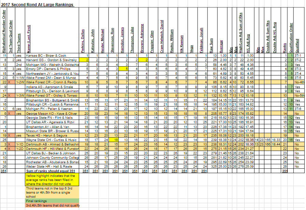Image resolution: width=306 pixels, height=210 pixels.
Task: Select the 'Missouri State BR - Brower & Russo' cell
Action: coord(52,131)
